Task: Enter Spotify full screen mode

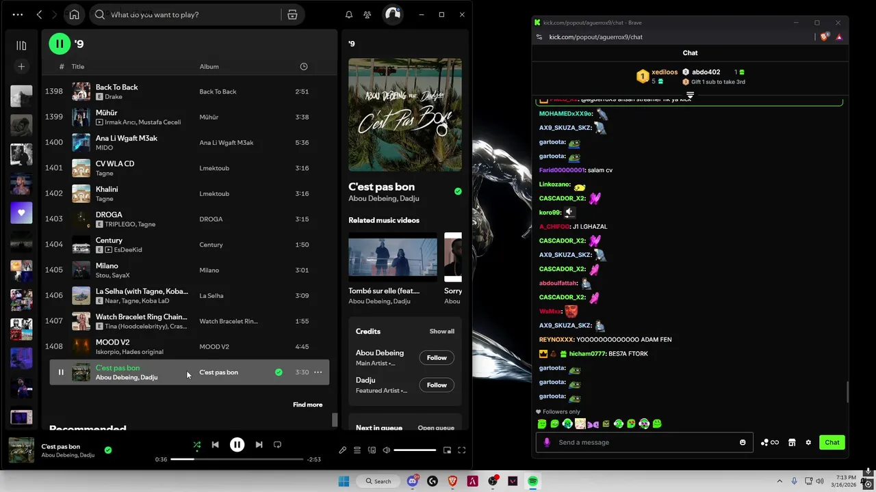Action: click(462, 450)
